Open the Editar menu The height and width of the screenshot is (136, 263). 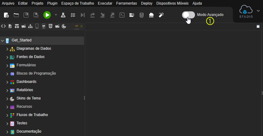point(23,3)
